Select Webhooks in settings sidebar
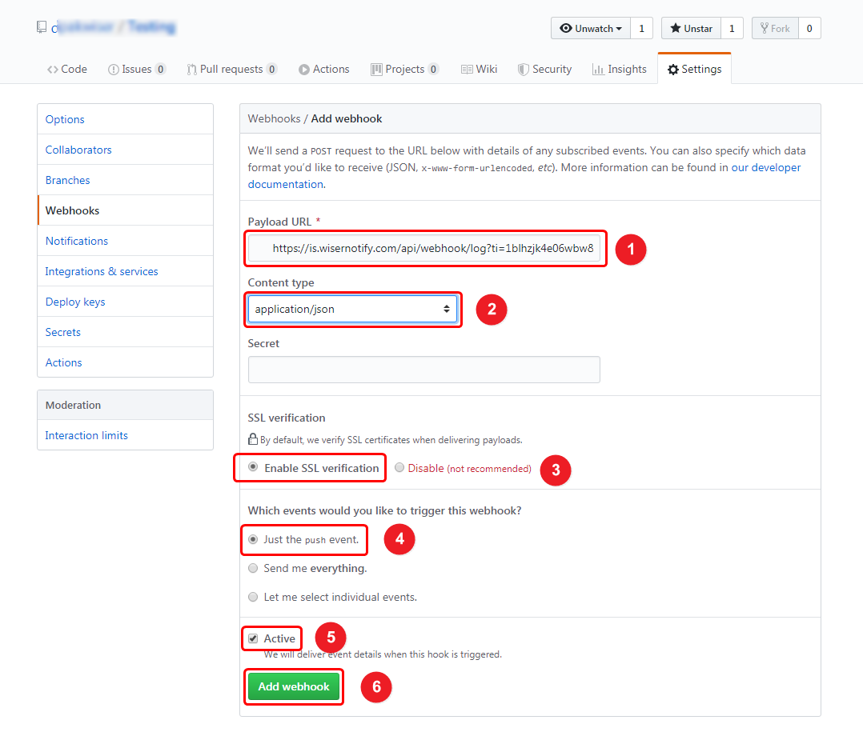Image resolution: width=863 pixels, height=732 pixels. (126, 210)
